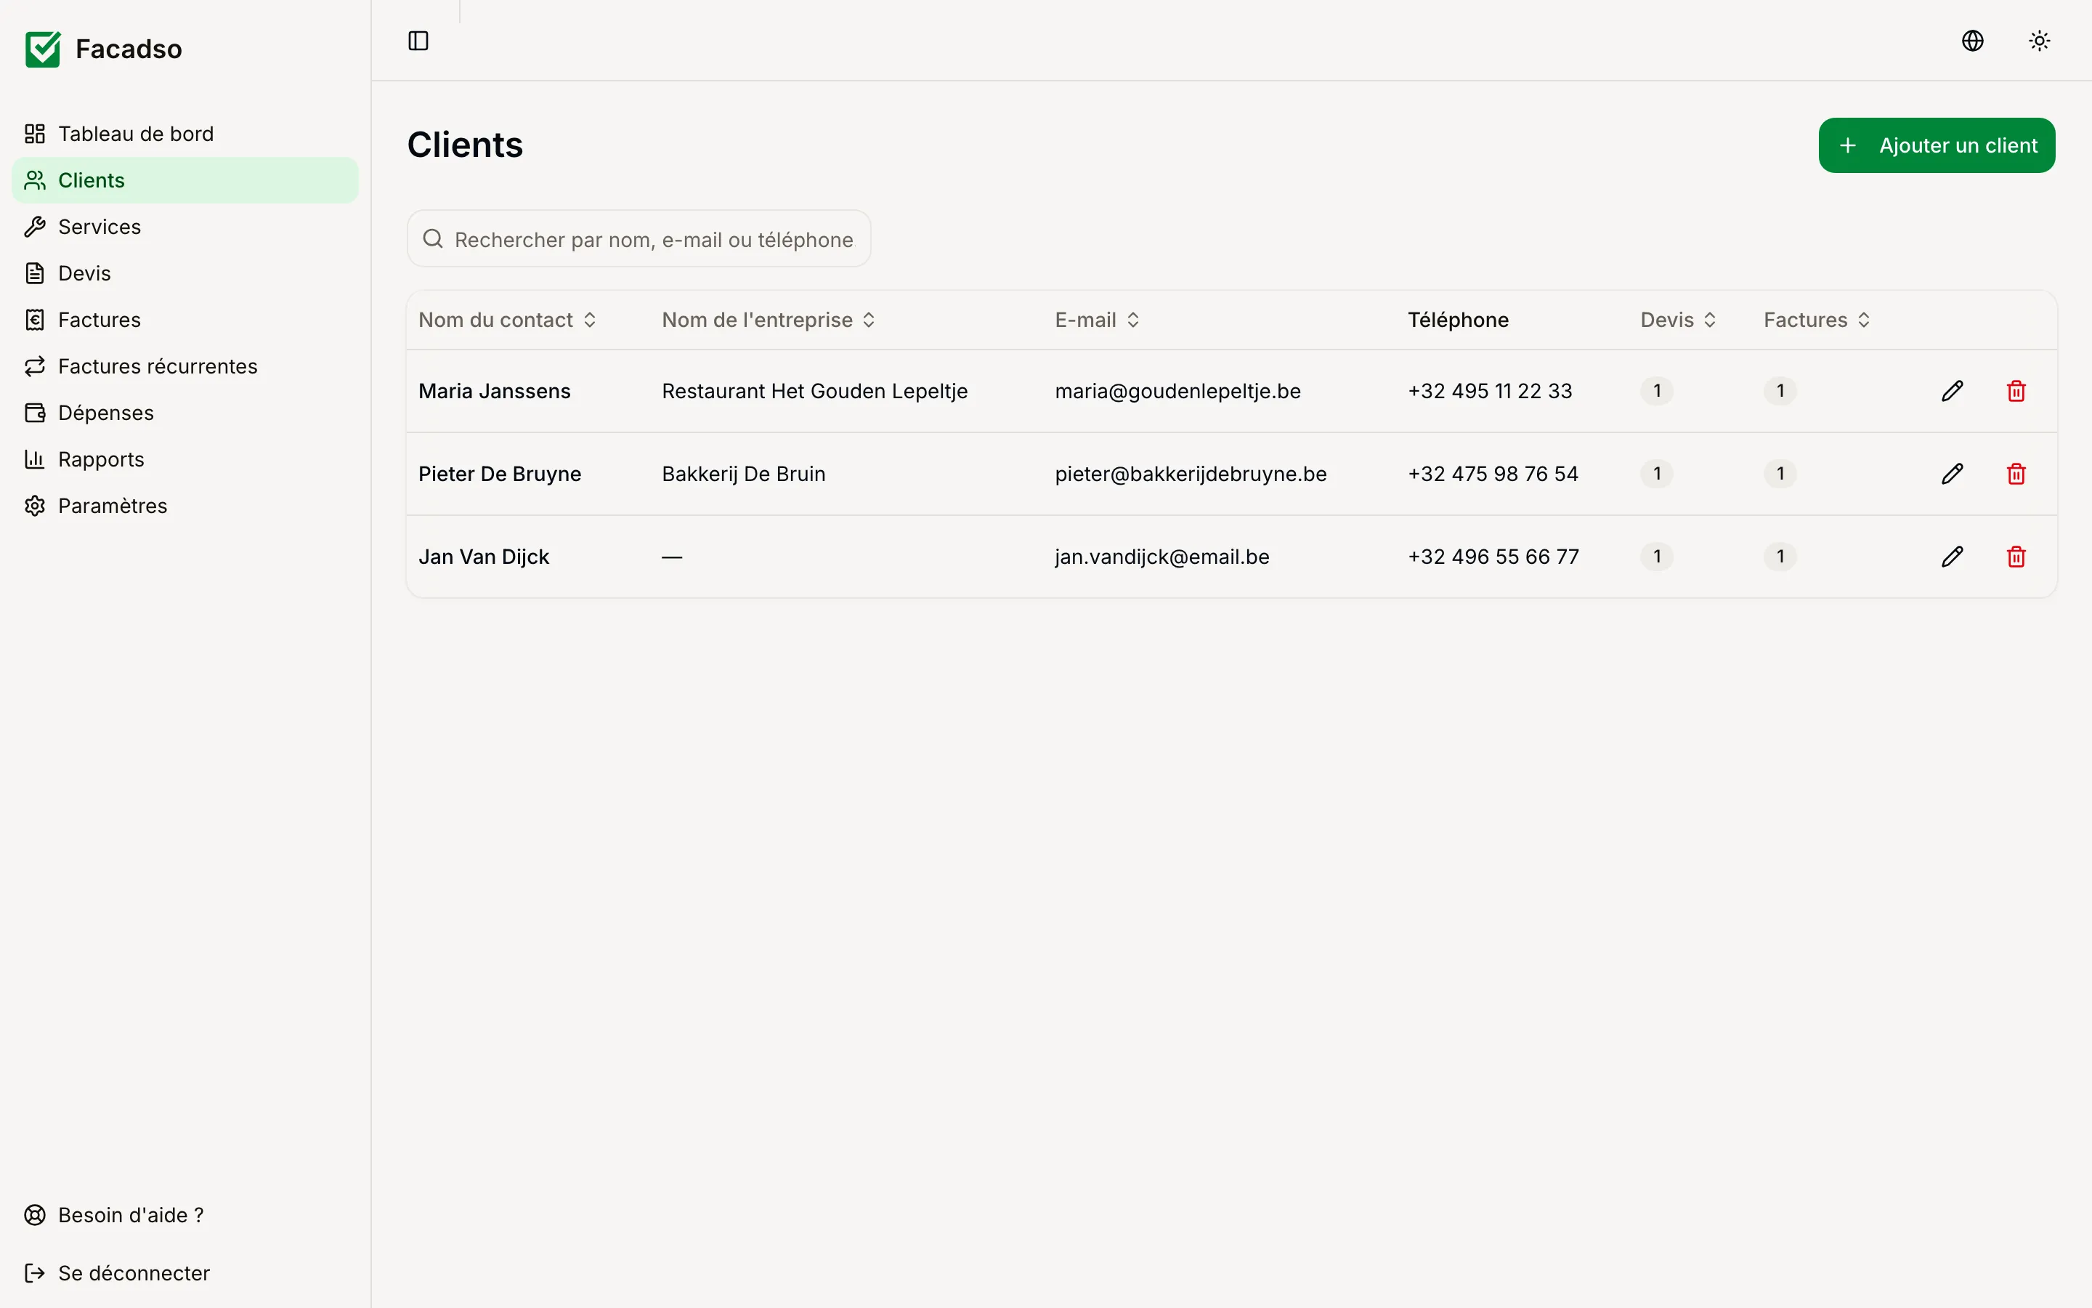Sort by Devis column header
Screen dimensions: 2092x1308
point(1678,320)
